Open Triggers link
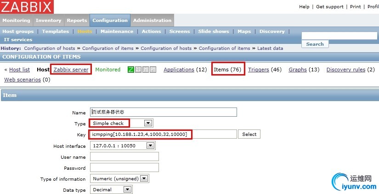379x194 pixels. [x=258, y=70]
